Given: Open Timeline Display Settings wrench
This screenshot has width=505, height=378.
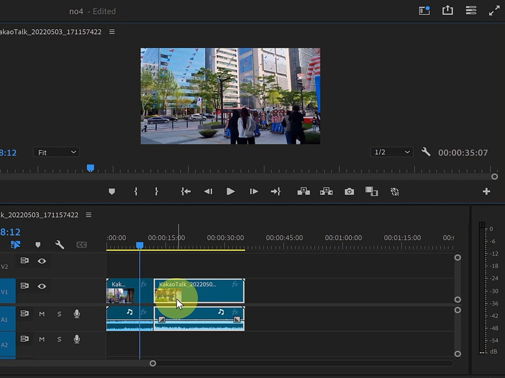Looking at the screenshot, I should 59,245.
